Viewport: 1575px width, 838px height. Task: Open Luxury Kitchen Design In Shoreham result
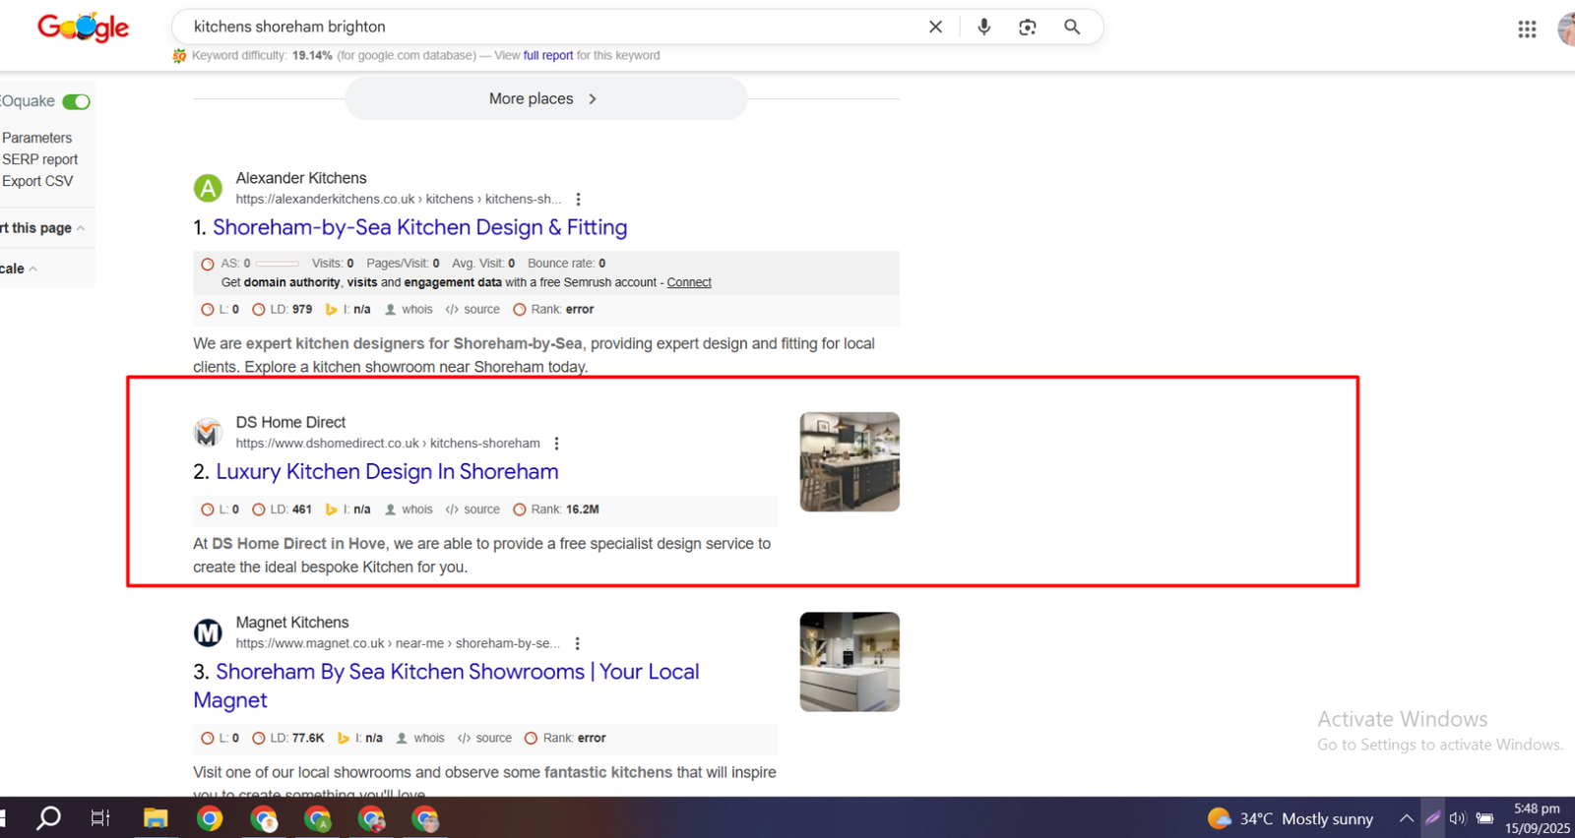tap(386, 472)
